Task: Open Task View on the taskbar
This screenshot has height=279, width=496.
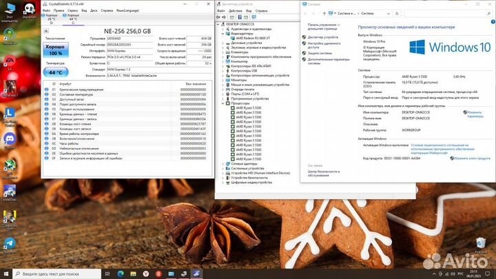Action: click(107, 273)
